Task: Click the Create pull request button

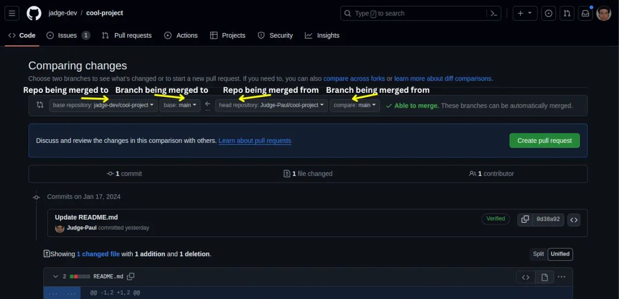Action: [x=545, y=141]
